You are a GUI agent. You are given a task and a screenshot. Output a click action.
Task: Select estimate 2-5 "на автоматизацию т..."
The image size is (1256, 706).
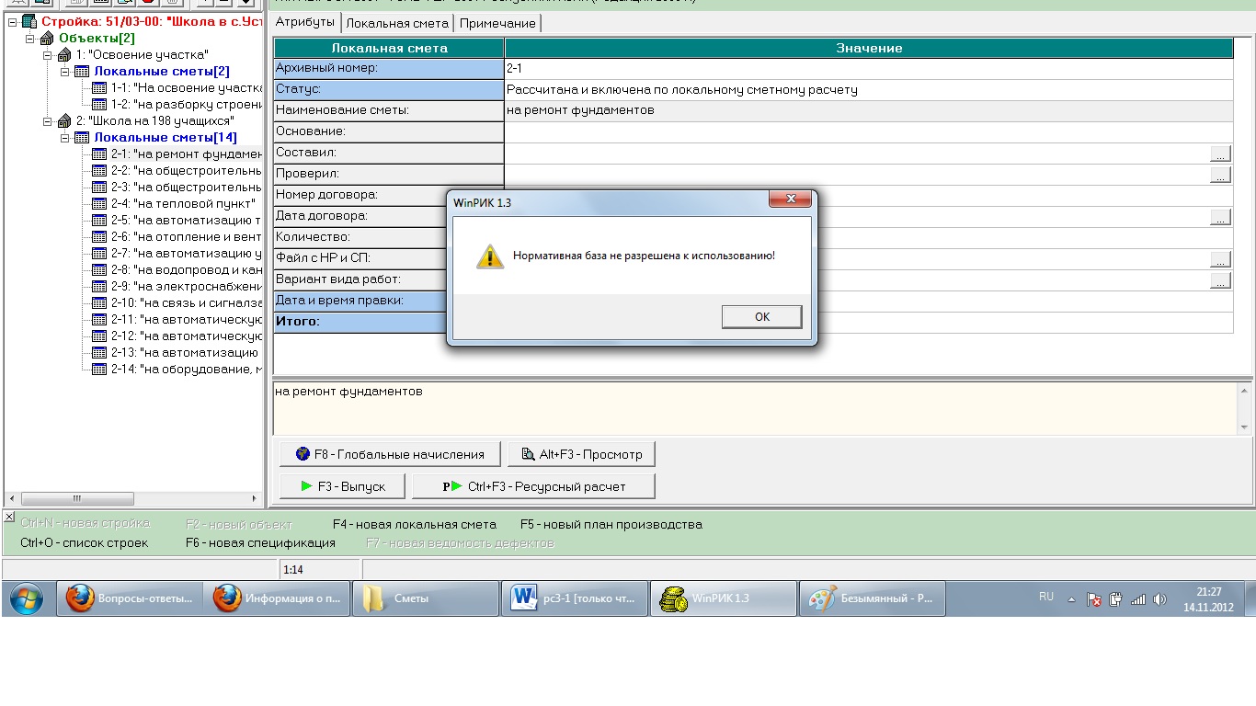pyautogui.click(x=187, y=220)
